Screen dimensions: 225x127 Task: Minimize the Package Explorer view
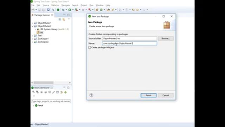[x=64, y=15]
